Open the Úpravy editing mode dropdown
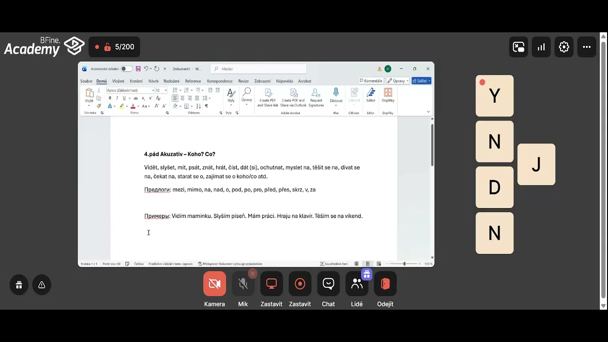 [x=398, y=81]
